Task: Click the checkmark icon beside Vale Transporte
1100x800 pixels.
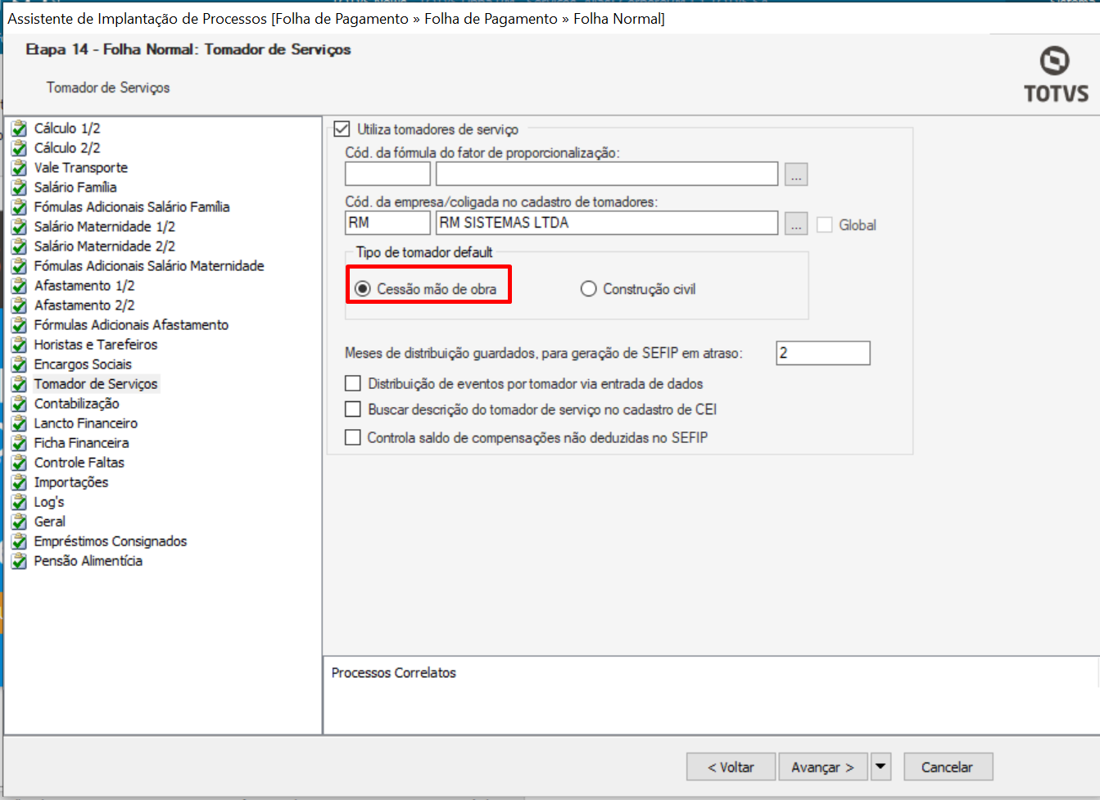Action: (x=20, y=168)
